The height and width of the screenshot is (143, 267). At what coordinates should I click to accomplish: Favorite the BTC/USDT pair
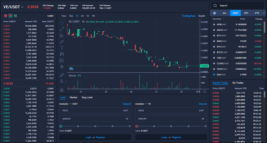[x=214, y=47]
